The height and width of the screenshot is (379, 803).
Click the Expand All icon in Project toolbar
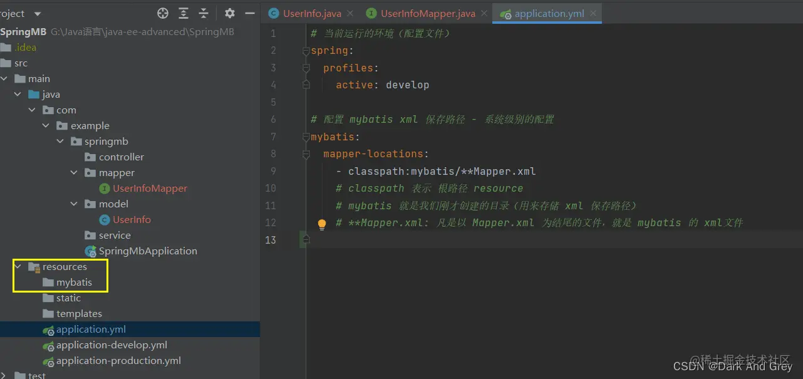point(184,13)
